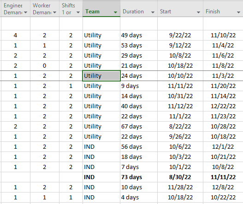
Task: Click the '4 days' duration cell
Action: pyautogui.click(x=139, y=198)
